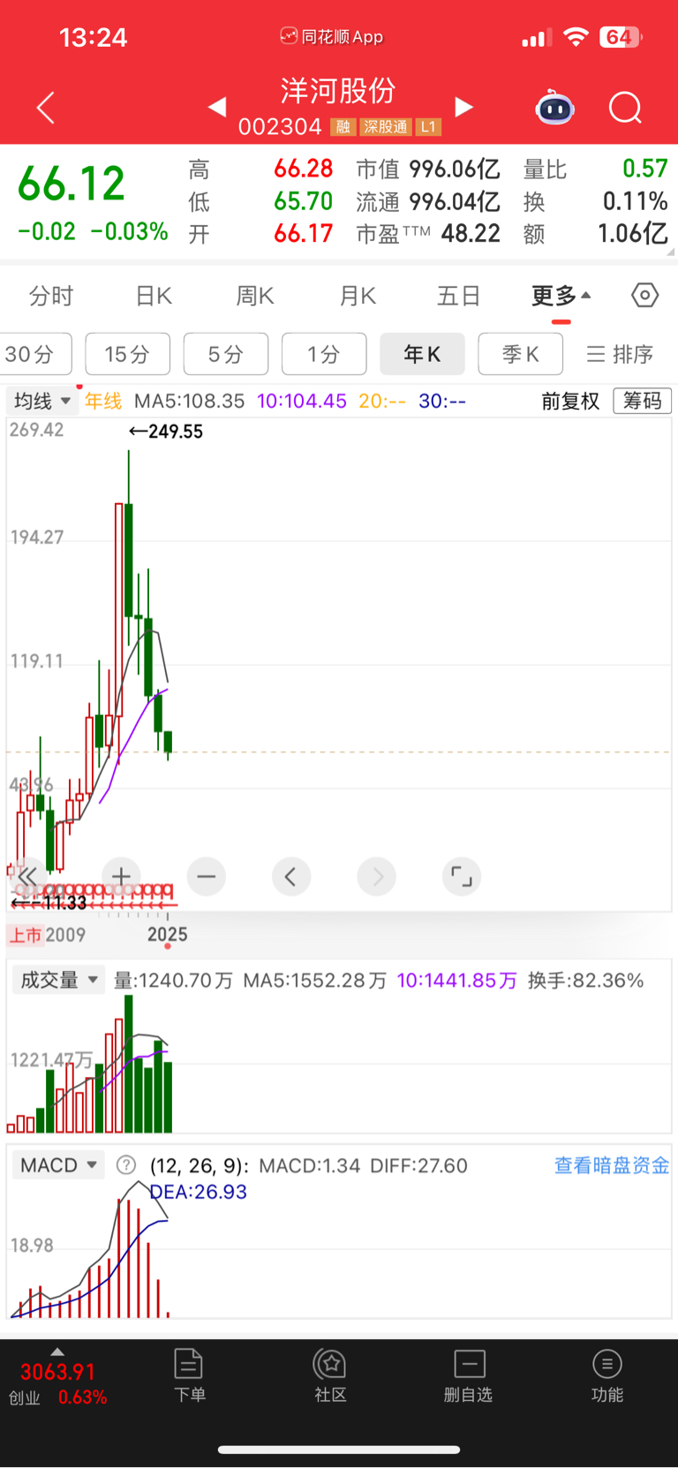
Task: Open 查看暗盘资金 link
Action: (611, 1165)
